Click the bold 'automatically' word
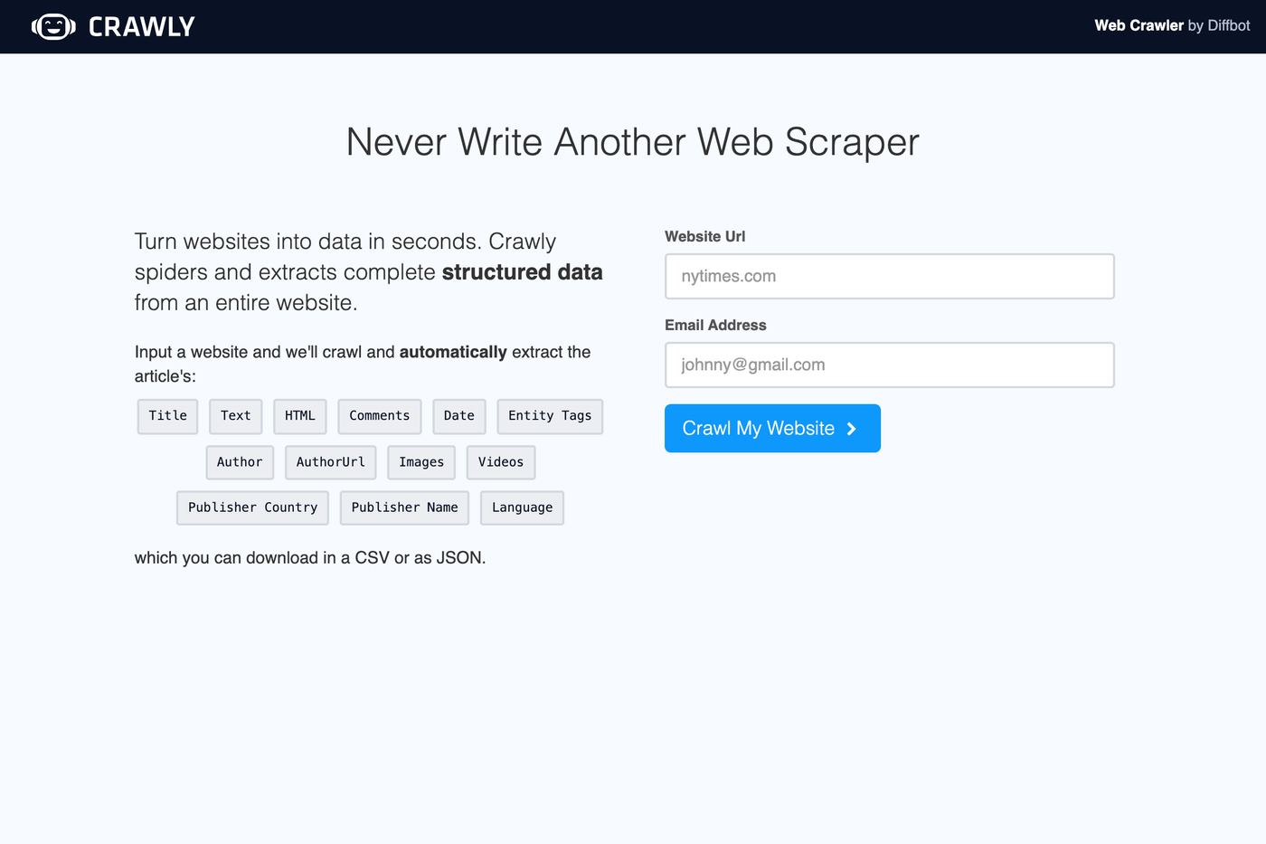The image size is (1266, 844). [x=453, y=352]
